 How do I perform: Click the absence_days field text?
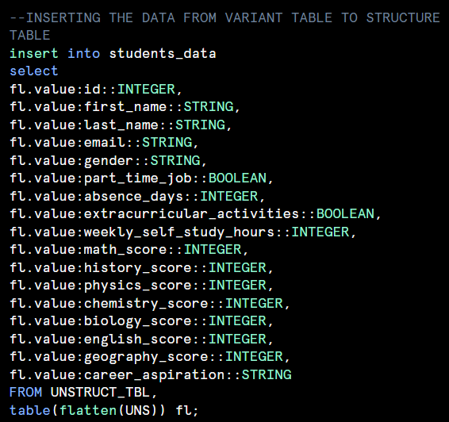(x=134, y=197)
